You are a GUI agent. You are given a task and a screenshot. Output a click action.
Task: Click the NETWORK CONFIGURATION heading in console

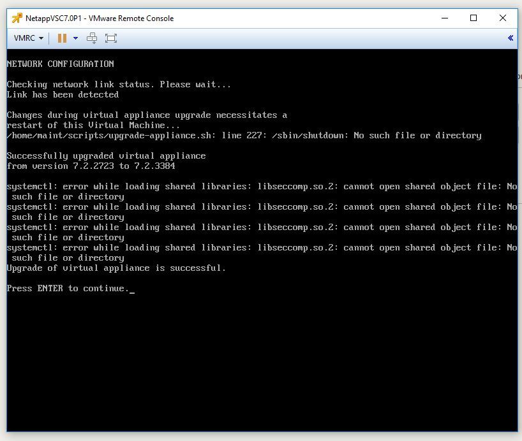pyautogui.click(x=60, y=64)
